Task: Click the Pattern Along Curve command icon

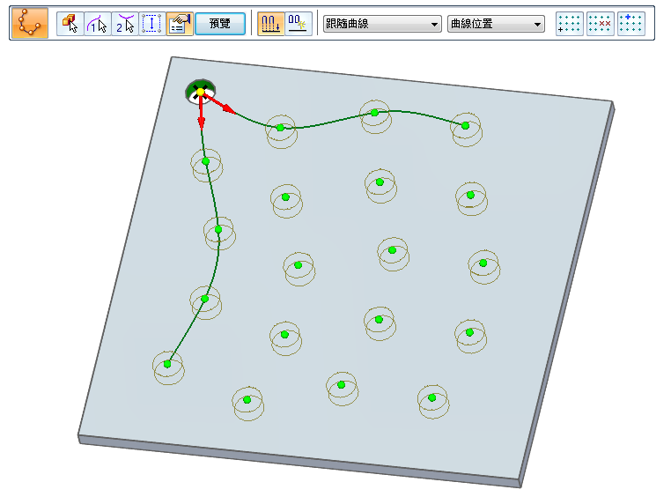Action: (30, 23)
